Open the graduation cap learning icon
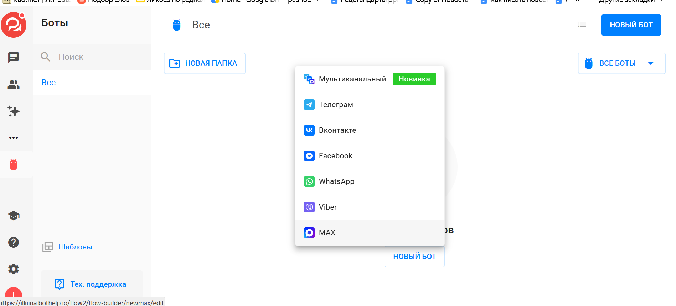The image size is (676, 306). click(14, 216)
